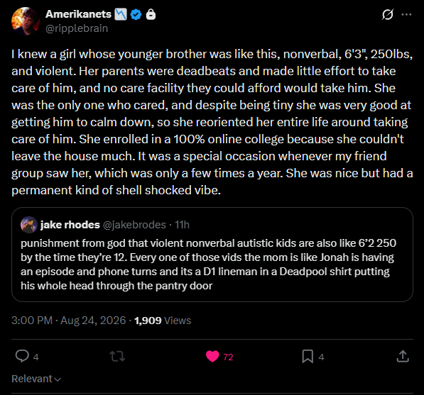Open jake rhodes avatar in quoted tweet

[29, 225]
